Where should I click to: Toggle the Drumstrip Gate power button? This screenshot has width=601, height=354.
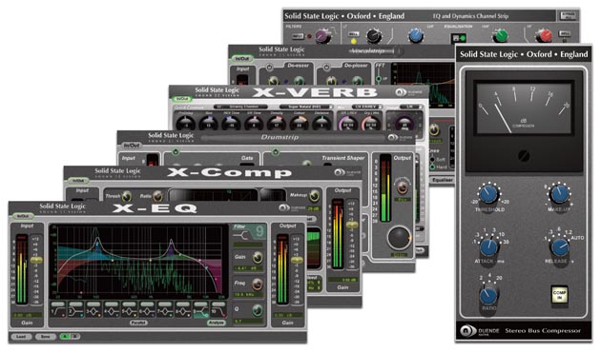[x=176, y=152]
